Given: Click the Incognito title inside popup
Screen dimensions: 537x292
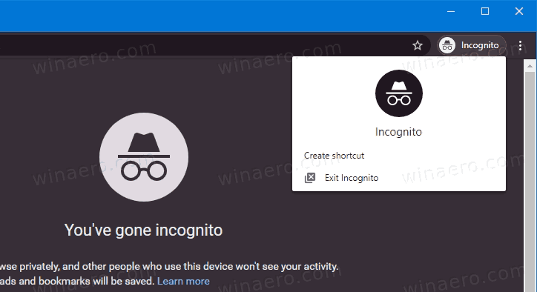Looking at the screenshot, I should 398,132.
